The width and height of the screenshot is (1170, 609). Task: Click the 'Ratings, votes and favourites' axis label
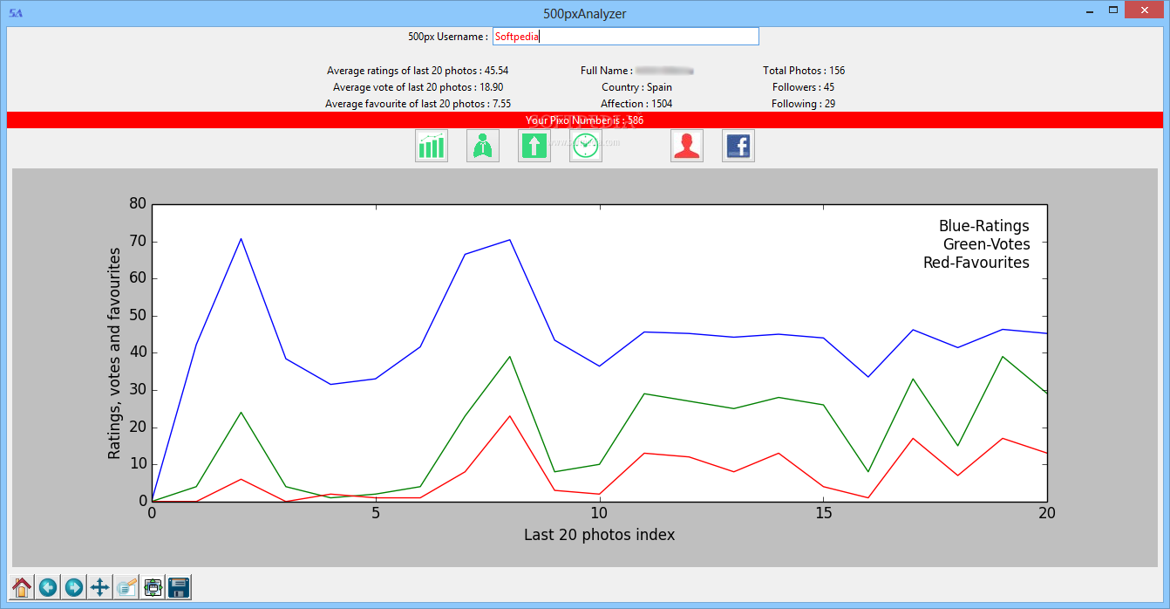click(x=115, y=352)
